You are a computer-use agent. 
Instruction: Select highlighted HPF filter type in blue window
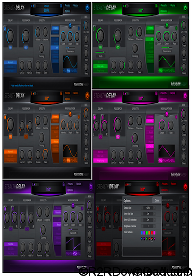pyautogui.click(x=55, y=47)
